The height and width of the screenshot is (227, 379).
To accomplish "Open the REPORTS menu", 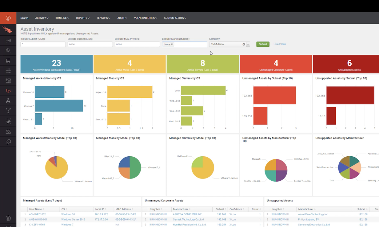I will coord(83,18).
